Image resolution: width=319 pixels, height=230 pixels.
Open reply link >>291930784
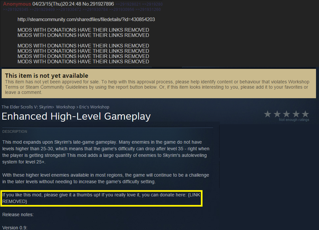click(x=95, y=10)
